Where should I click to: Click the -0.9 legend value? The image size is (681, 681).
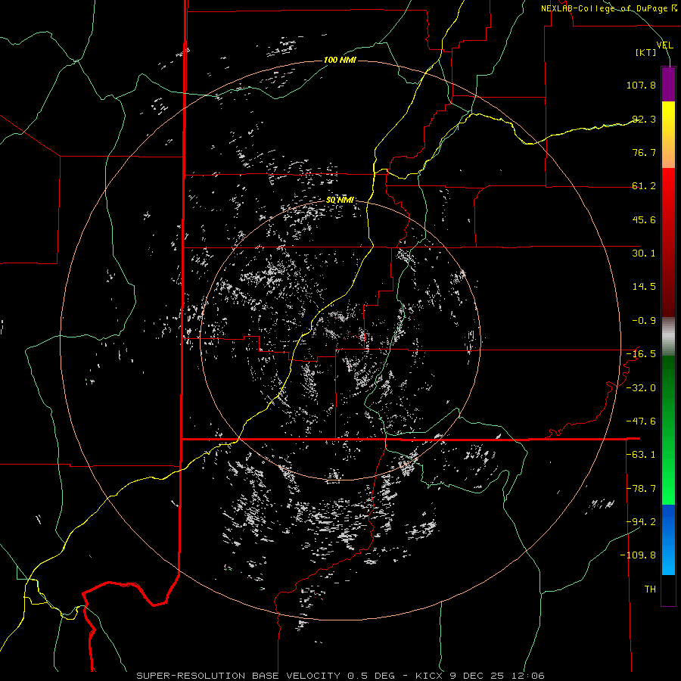point(644,321)
